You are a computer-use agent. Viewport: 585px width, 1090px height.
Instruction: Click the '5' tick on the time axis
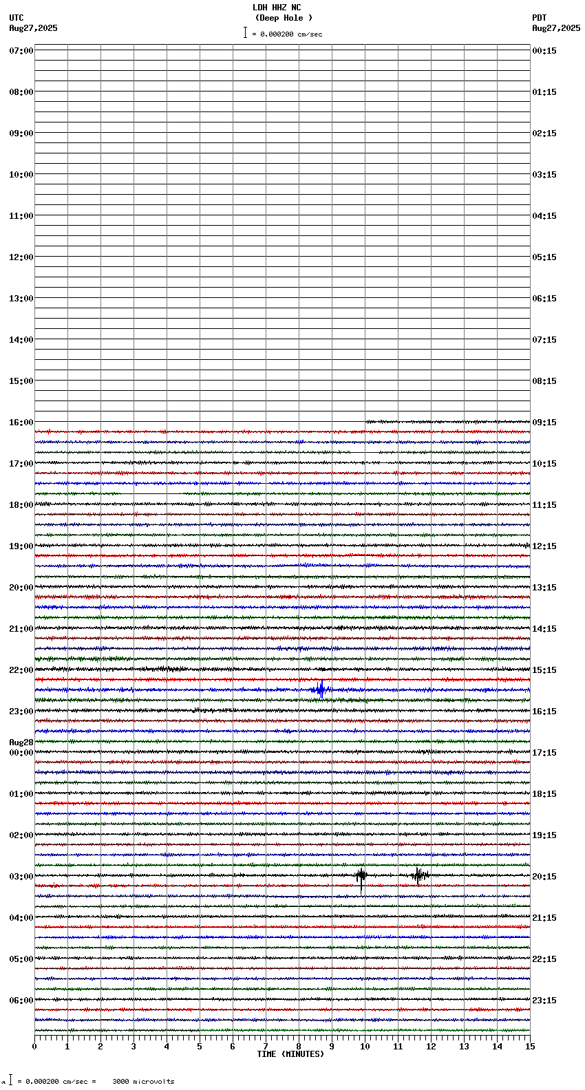(200, 1047)
